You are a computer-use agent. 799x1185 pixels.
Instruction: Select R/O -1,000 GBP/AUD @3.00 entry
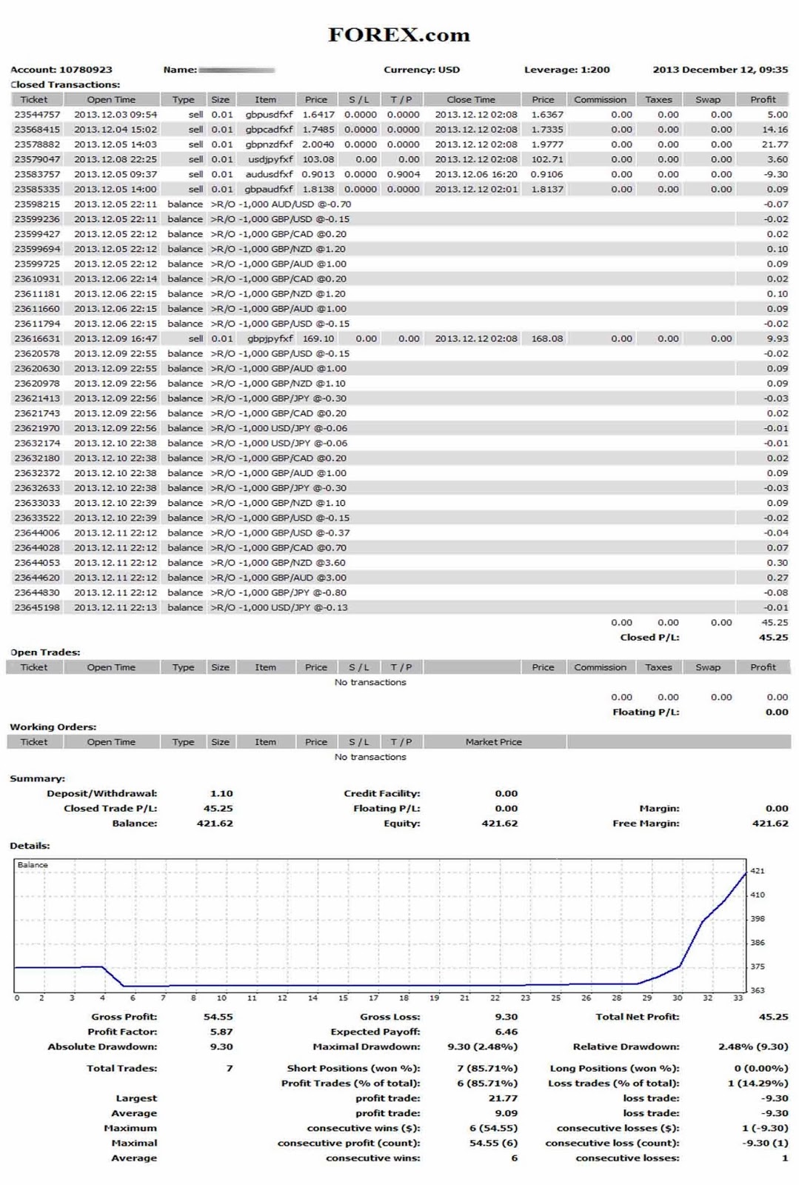point(278,577)
